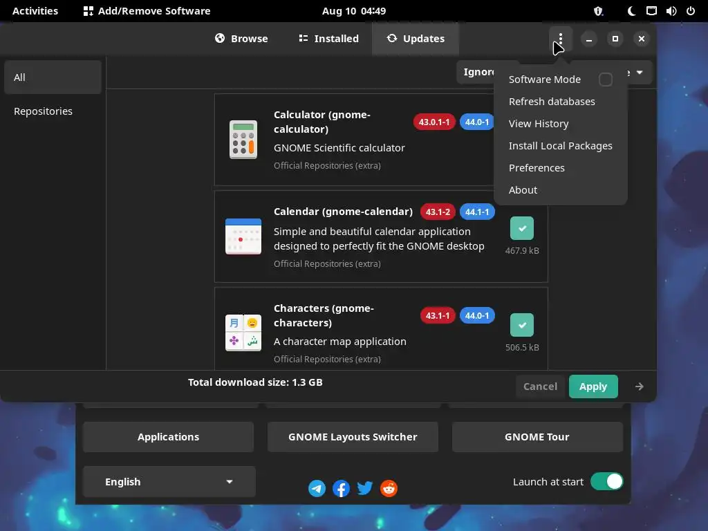
Task: Open the Telegram social link icon
Action: pyautogui.click(x=317, y=488)
